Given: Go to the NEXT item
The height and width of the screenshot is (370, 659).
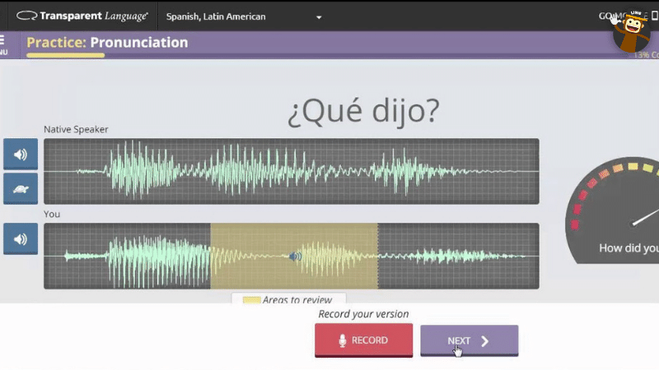Looking at the screenshot, I should [x=469, y=340].
